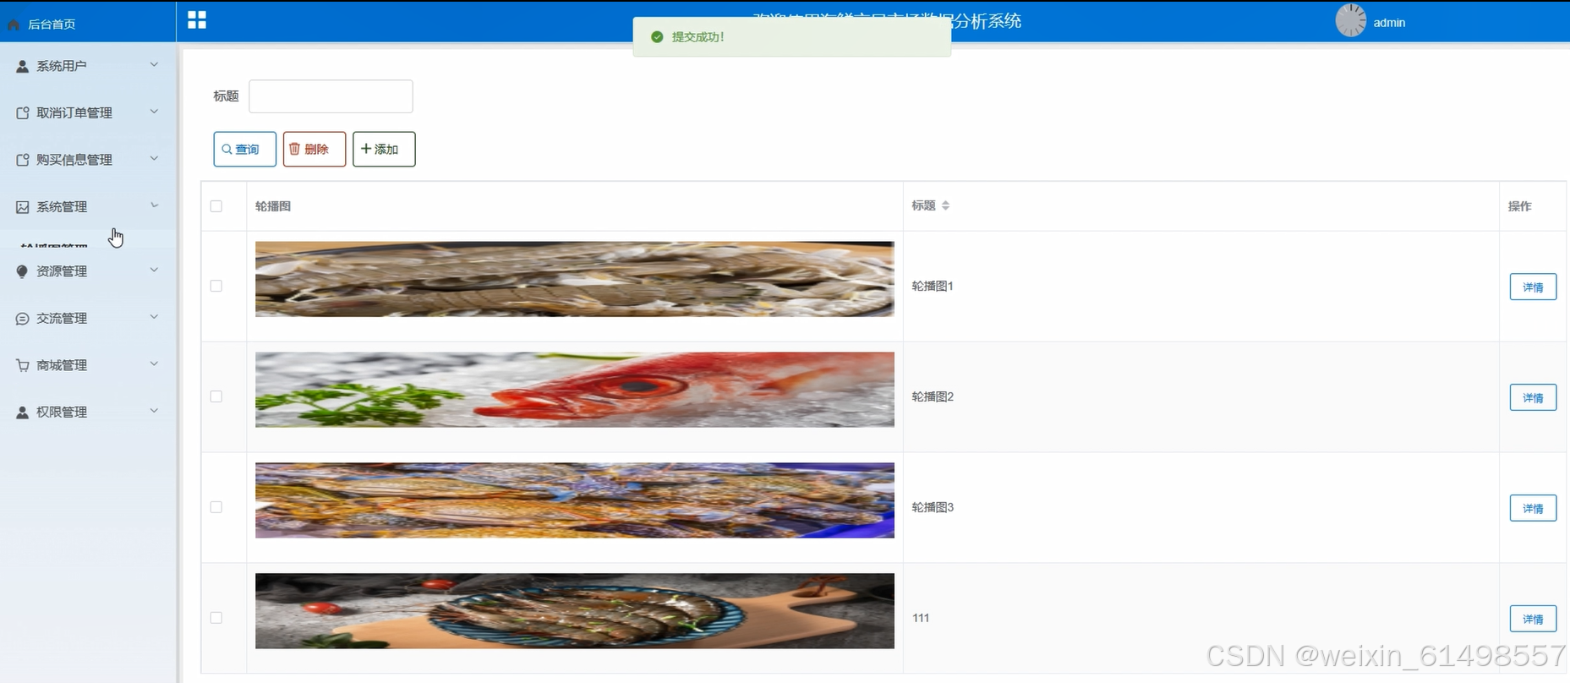
Task: Click the 购买信息管理 sidebar icon
Action: click(23, 160)
